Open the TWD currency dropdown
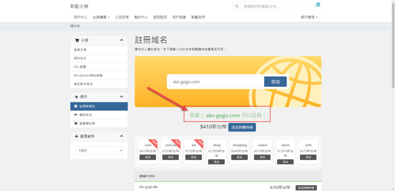The image size is (395, 191). 99,150
